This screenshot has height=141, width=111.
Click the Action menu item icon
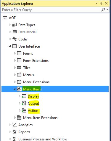click(24, 110)
